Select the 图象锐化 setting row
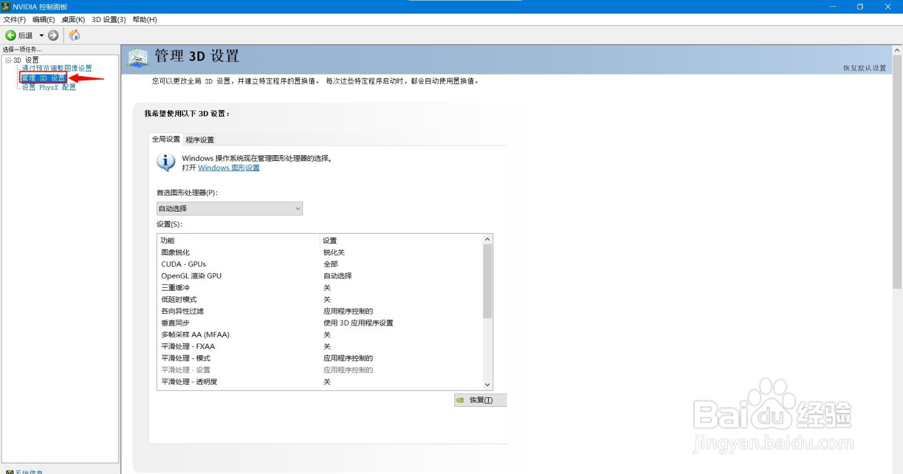This screenshot has height=474, width=903. (x=320, y=253)
